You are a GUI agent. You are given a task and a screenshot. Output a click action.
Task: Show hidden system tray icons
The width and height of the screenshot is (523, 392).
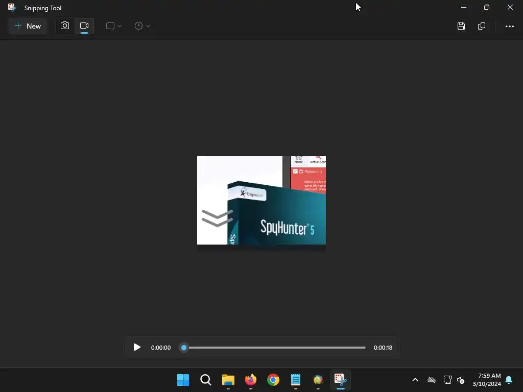pos(415,380)
